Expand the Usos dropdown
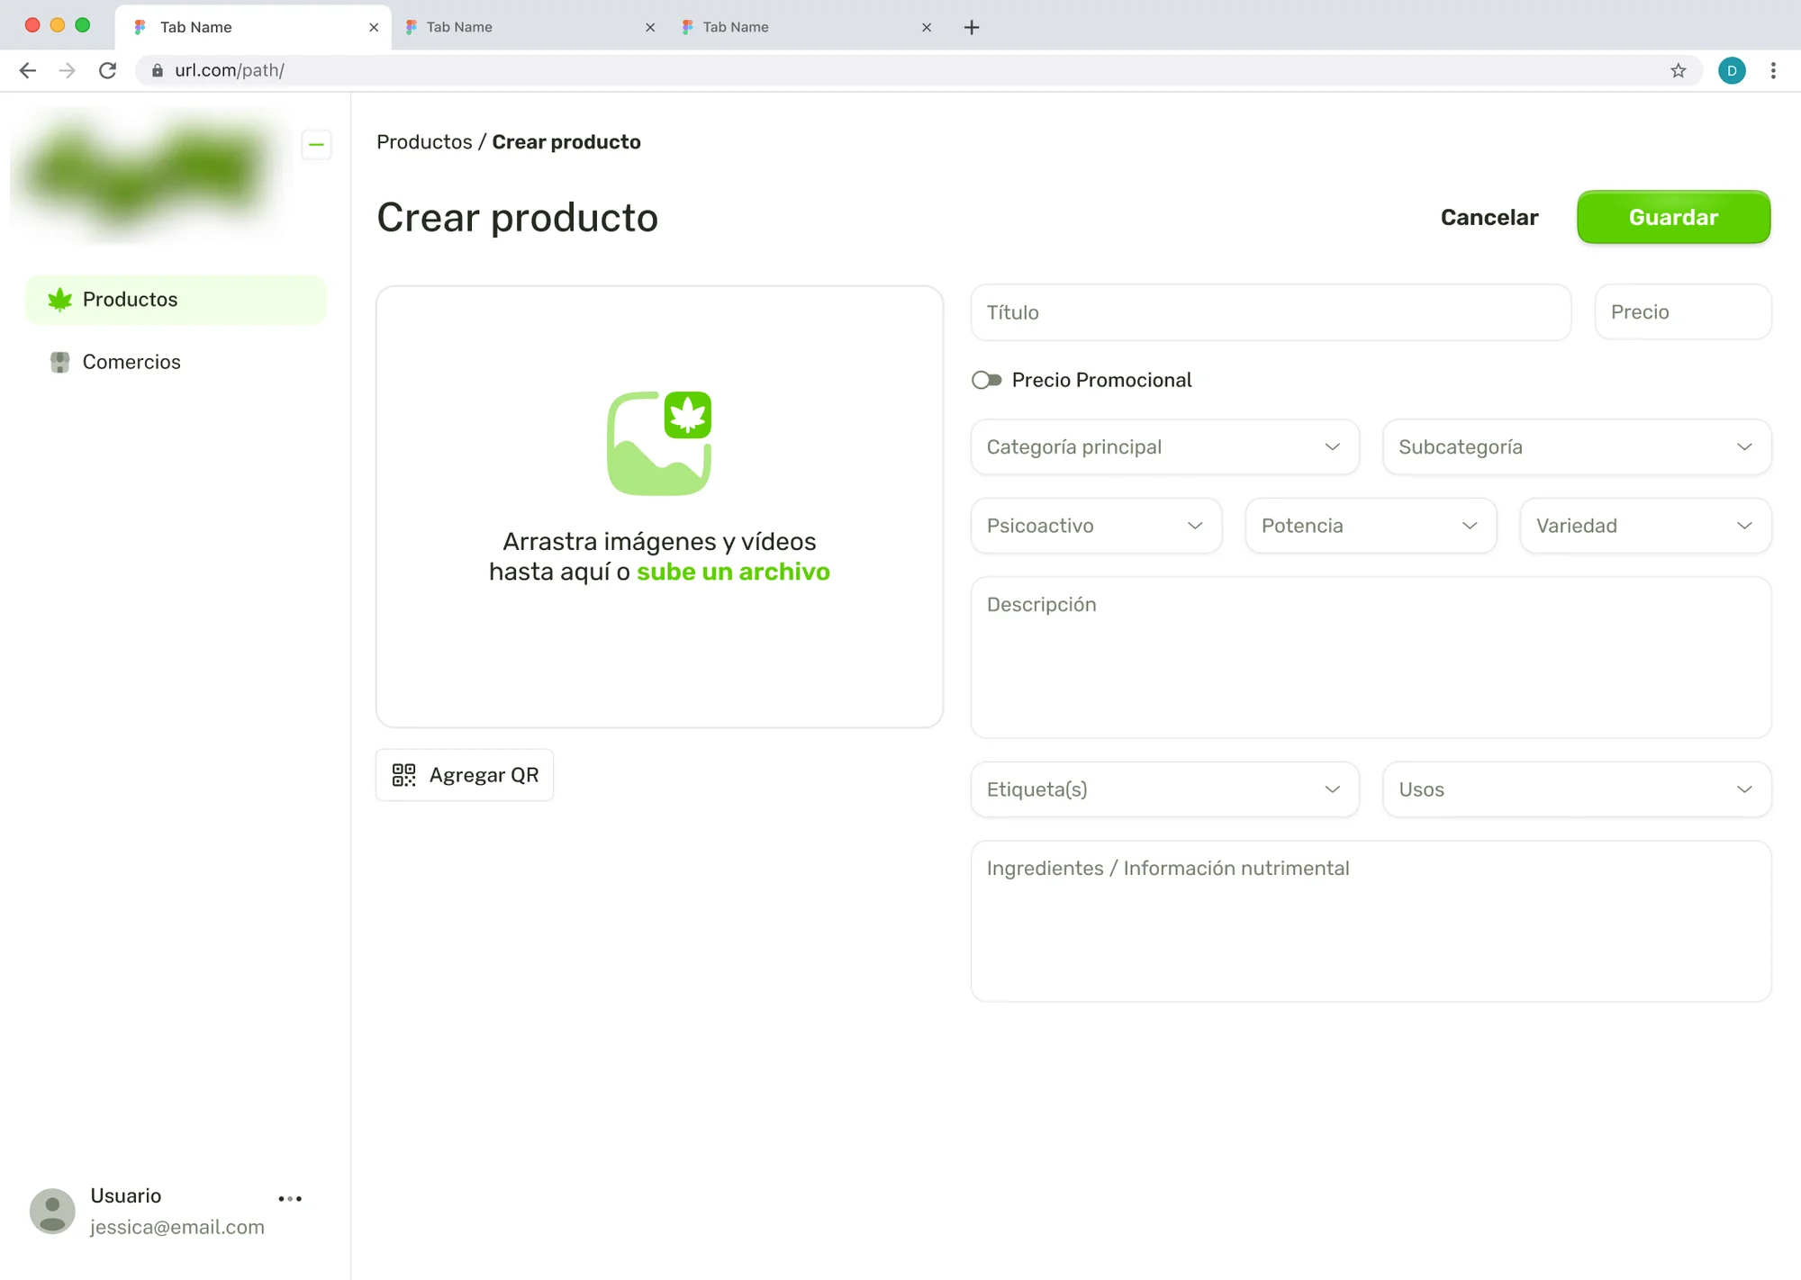This screenshot has height=1280, width=1801. click(1577, 789)
